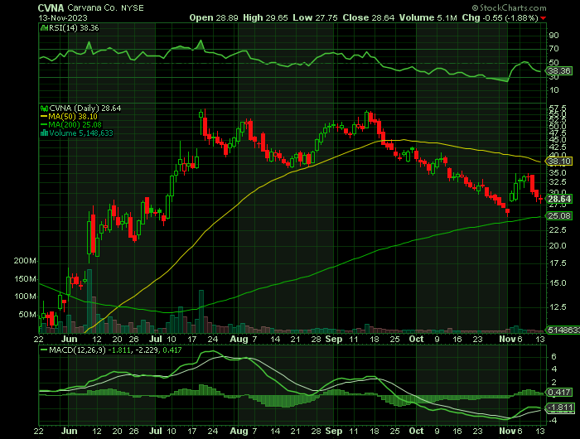
Task: Click the red down-arrow change indicator
Action: [543, 18]
